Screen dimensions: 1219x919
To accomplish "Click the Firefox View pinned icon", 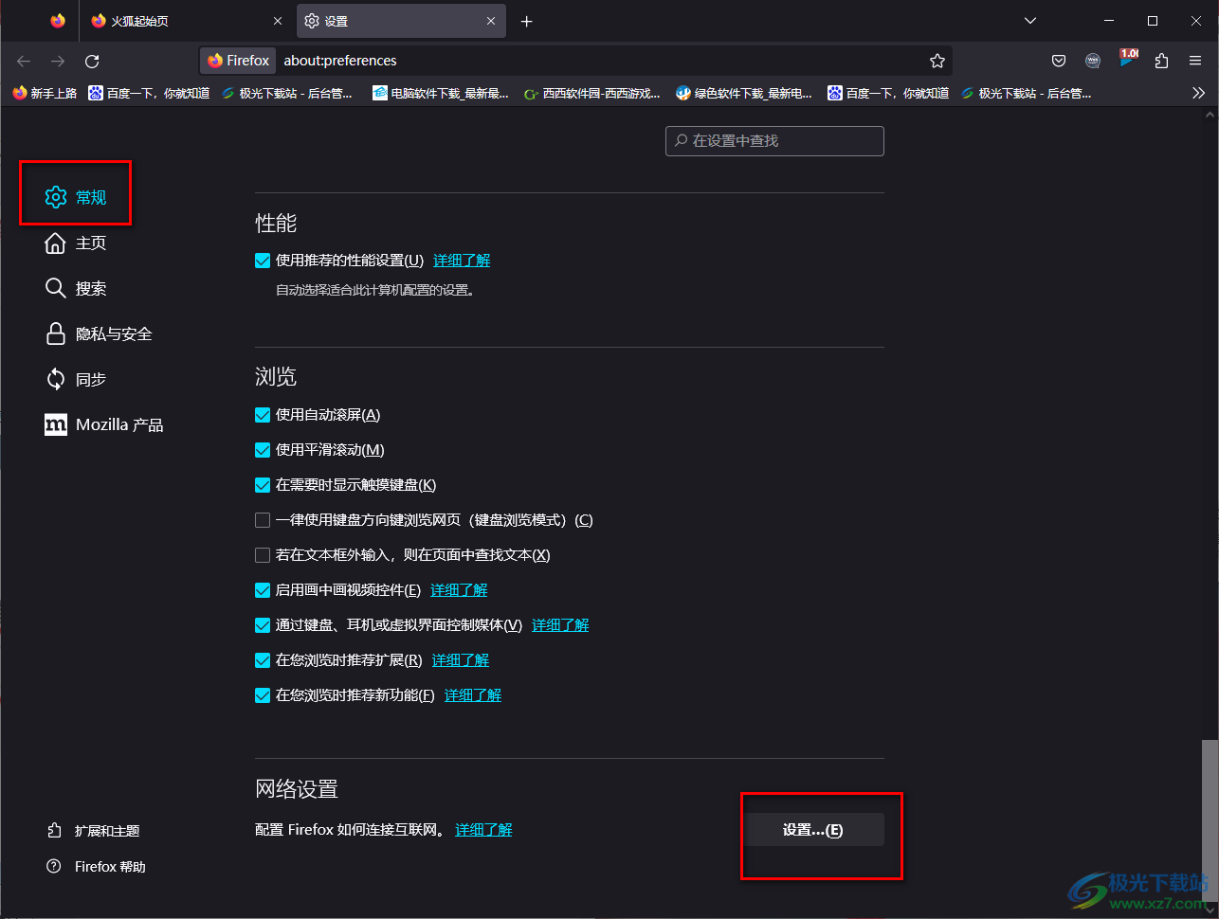I will click(58, 21).
